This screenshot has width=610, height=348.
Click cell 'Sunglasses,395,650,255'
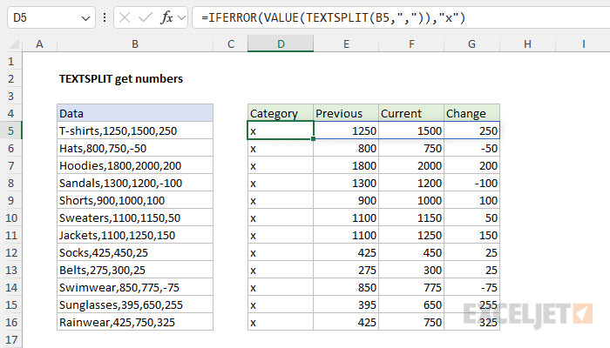pyautogui.click(x=135, y=304)
